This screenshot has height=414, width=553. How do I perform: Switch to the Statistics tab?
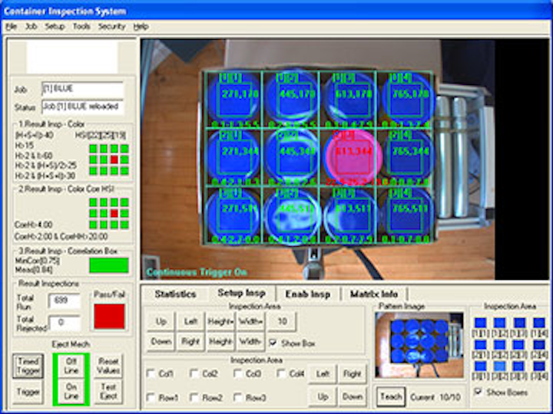(175, 294)
